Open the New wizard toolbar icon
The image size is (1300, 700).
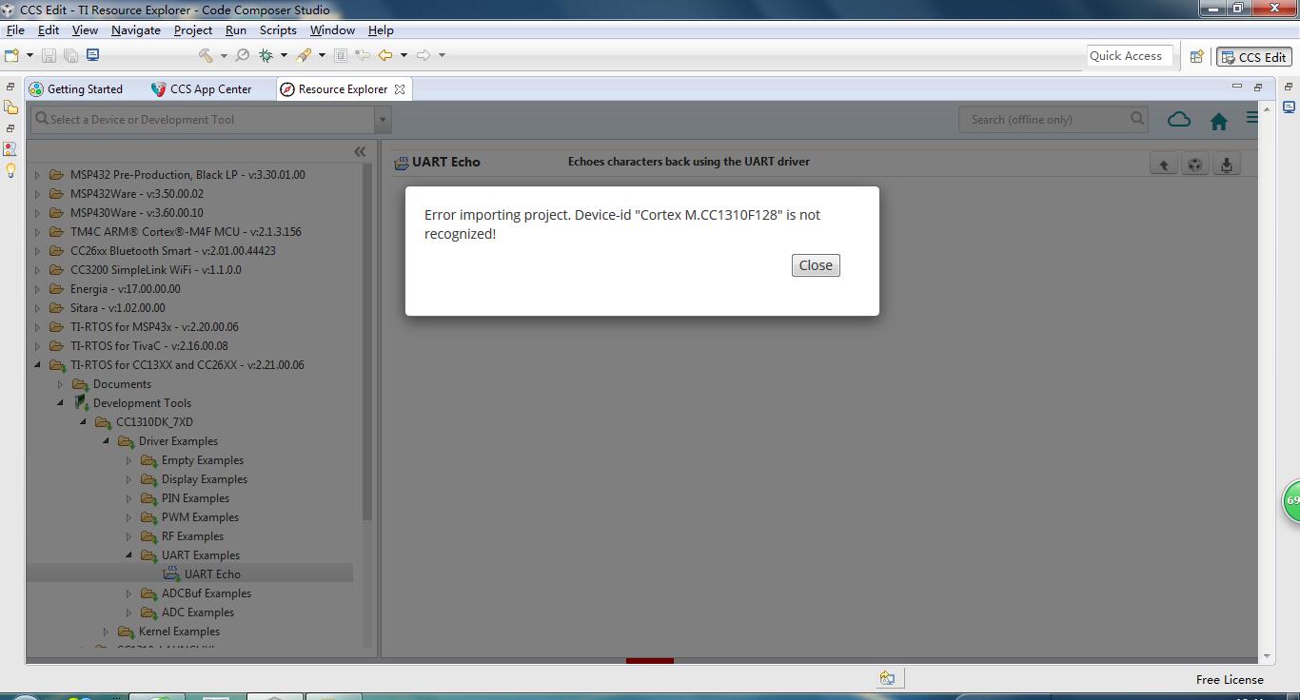(x=12, y=55)
